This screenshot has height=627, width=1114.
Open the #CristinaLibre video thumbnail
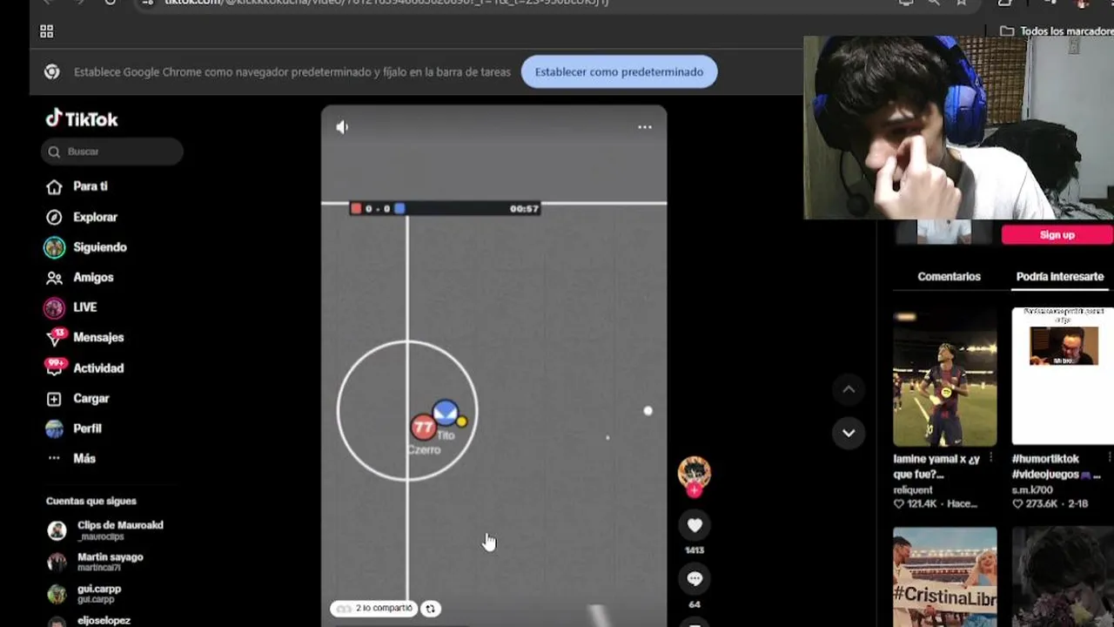945,576
